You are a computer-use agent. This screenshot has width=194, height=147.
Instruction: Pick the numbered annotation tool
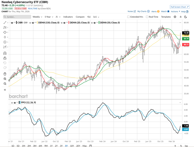tap(5, 42)
